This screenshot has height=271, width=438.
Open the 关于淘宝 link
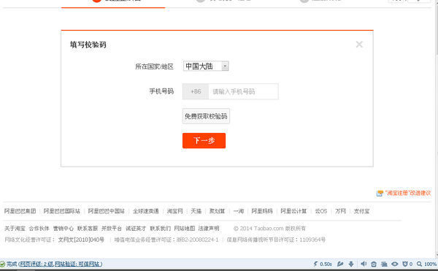[x=15, y=229]
